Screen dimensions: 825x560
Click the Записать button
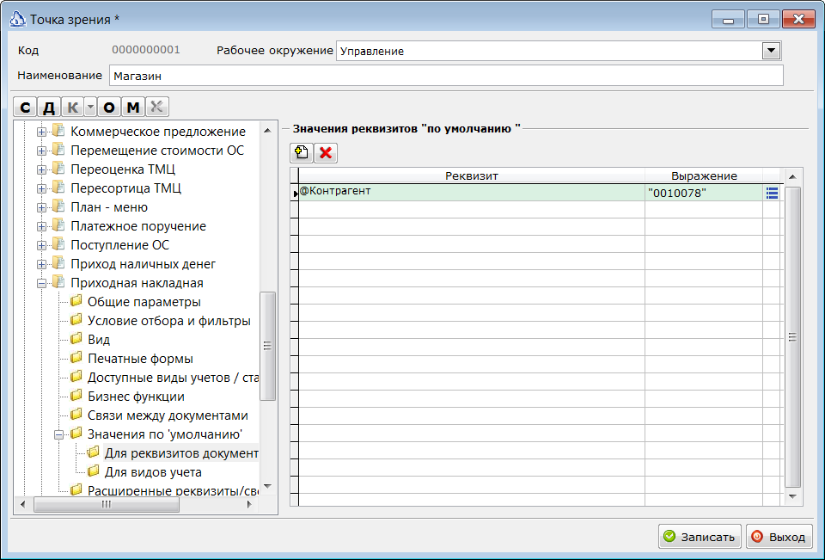(x=700, y=536)
